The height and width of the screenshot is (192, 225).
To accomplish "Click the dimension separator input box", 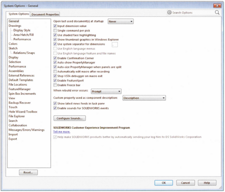I will [x=115, y=45].
